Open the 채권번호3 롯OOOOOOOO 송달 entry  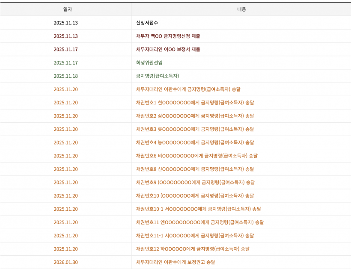tap(195, 129)
